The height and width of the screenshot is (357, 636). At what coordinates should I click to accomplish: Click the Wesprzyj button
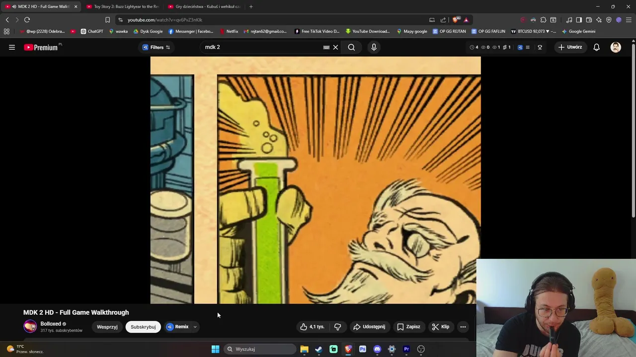click(107, 327)
